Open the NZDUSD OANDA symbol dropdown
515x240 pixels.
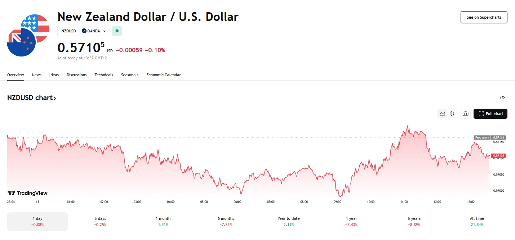pos(84,31)
